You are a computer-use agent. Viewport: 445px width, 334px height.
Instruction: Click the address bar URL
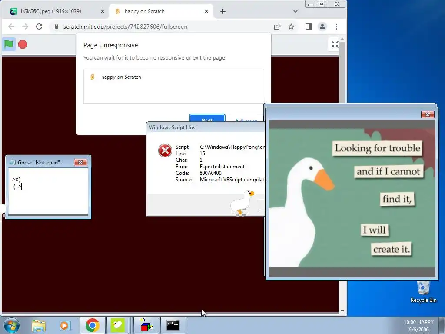(125, 27)
